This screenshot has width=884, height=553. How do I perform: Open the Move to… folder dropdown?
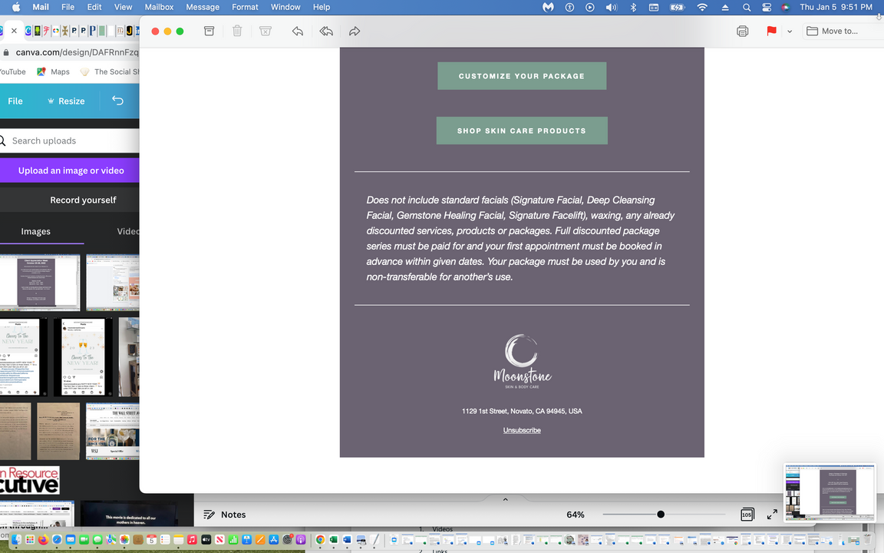tap(833, 31)
